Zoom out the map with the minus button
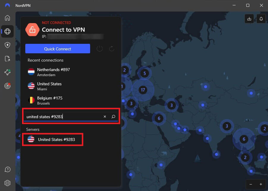The image size is (268, 191). click(250, 184)
